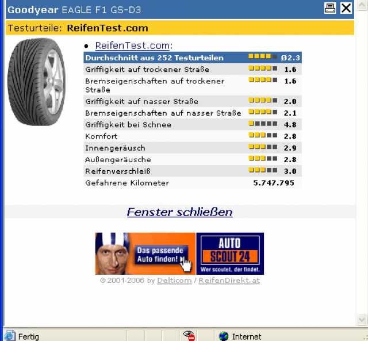368x341 pixels.
Task: Click the 4.8 snow grip score
Action: (290, 125)
